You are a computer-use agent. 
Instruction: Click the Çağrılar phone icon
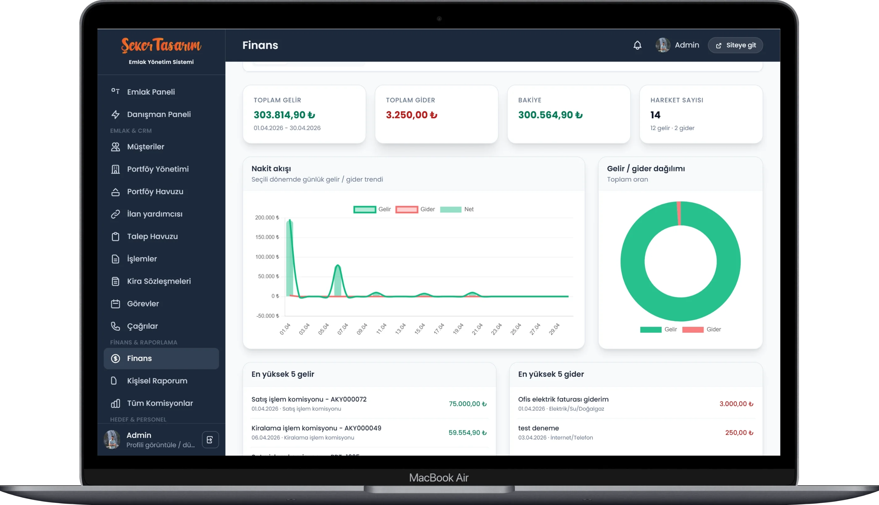click(116, 326)
